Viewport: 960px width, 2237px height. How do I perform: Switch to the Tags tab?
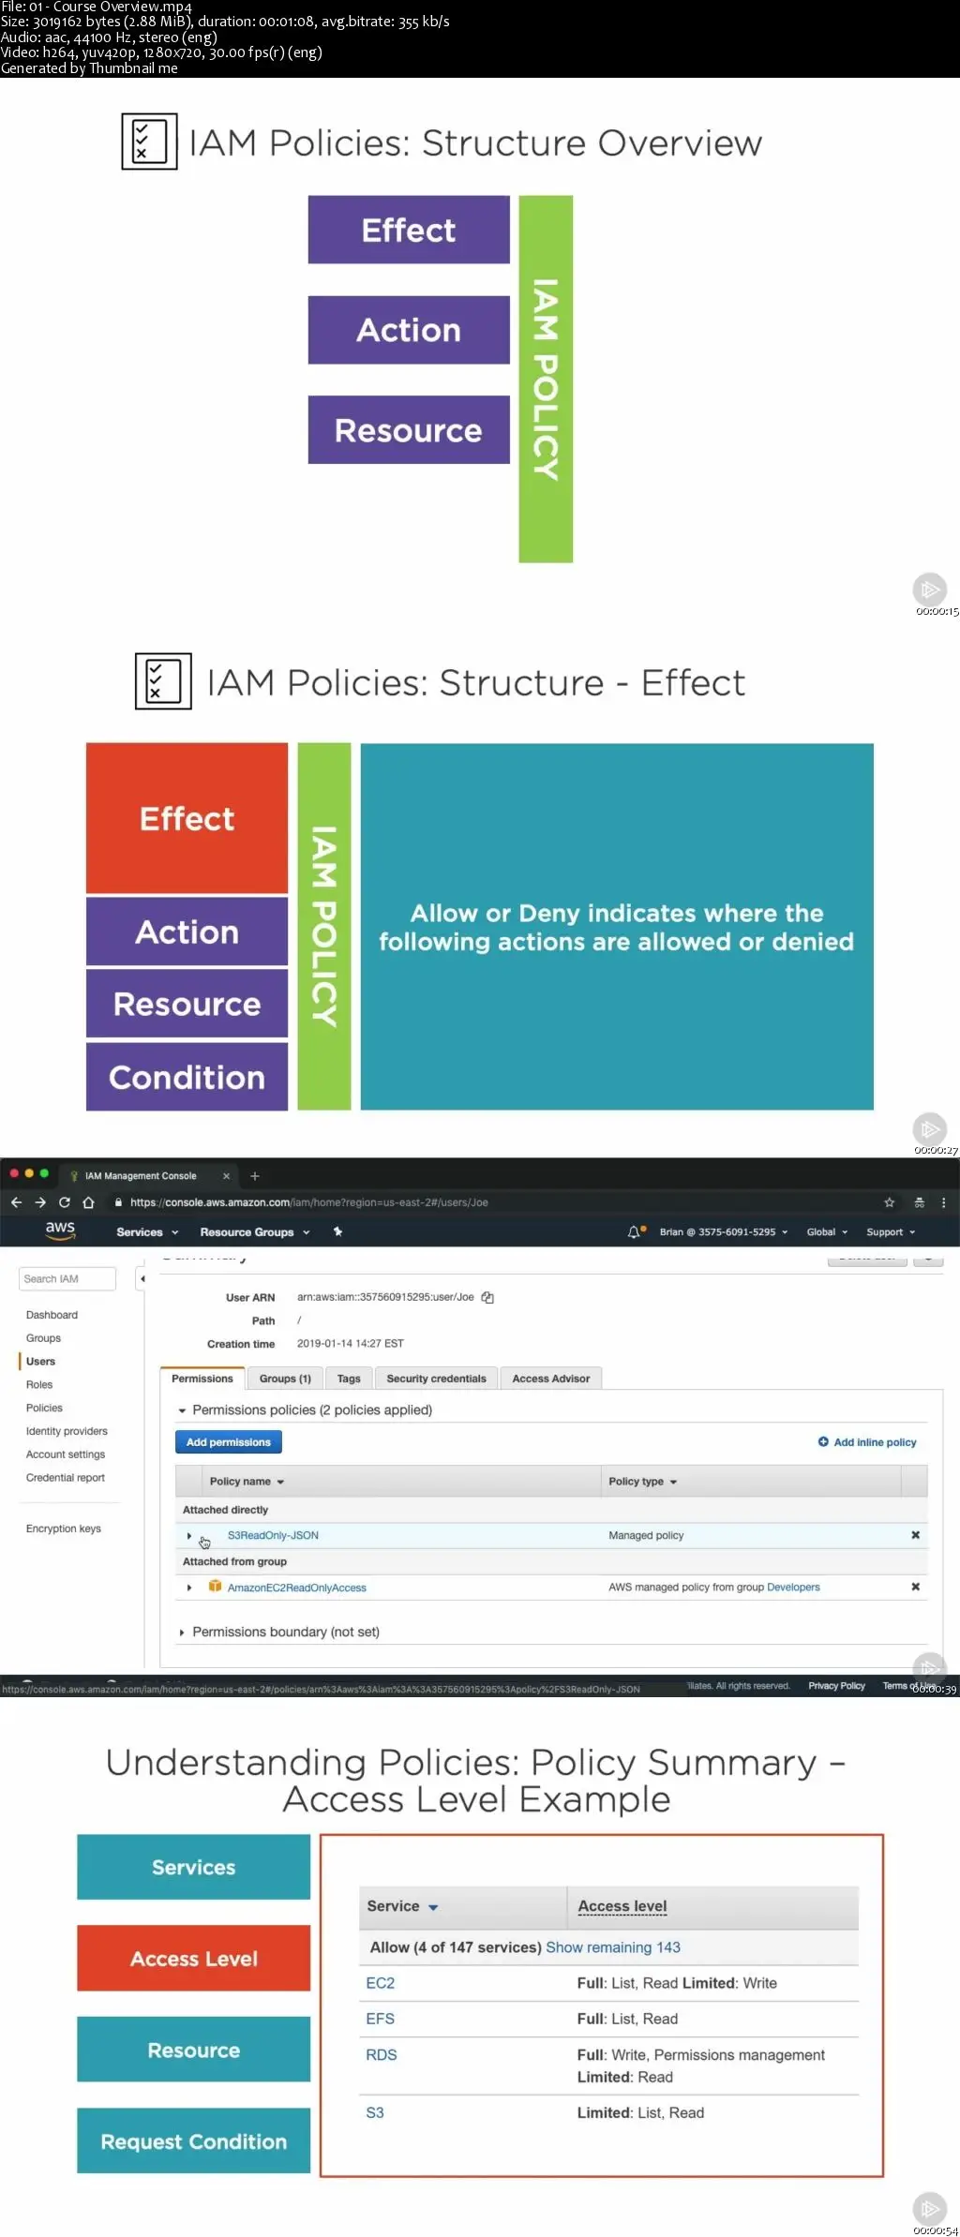[349, 1379]
